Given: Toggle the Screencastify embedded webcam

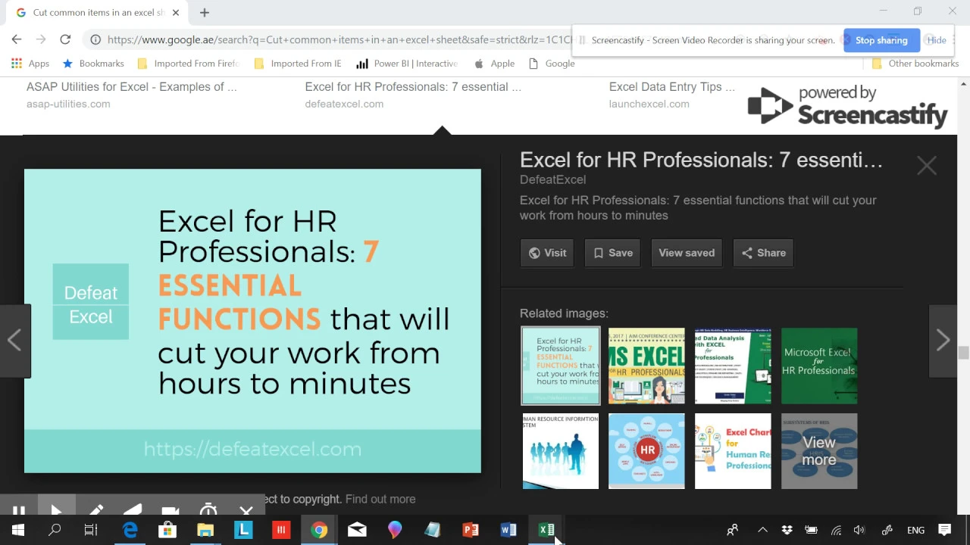Looking at the screenshot, I should click(171, 510).
